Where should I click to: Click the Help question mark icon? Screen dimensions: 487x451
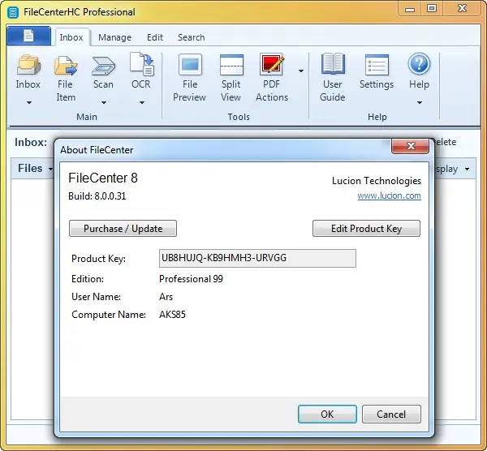tap(419, 64)
